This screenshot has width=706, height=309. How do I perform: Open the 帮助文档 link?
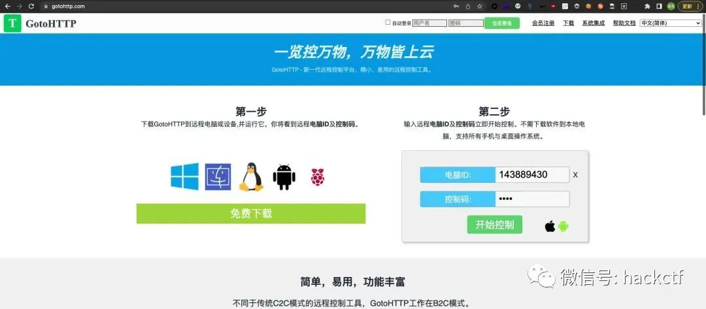click(624, 23)
